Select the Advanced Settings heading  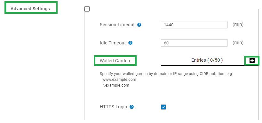[30, 9]
